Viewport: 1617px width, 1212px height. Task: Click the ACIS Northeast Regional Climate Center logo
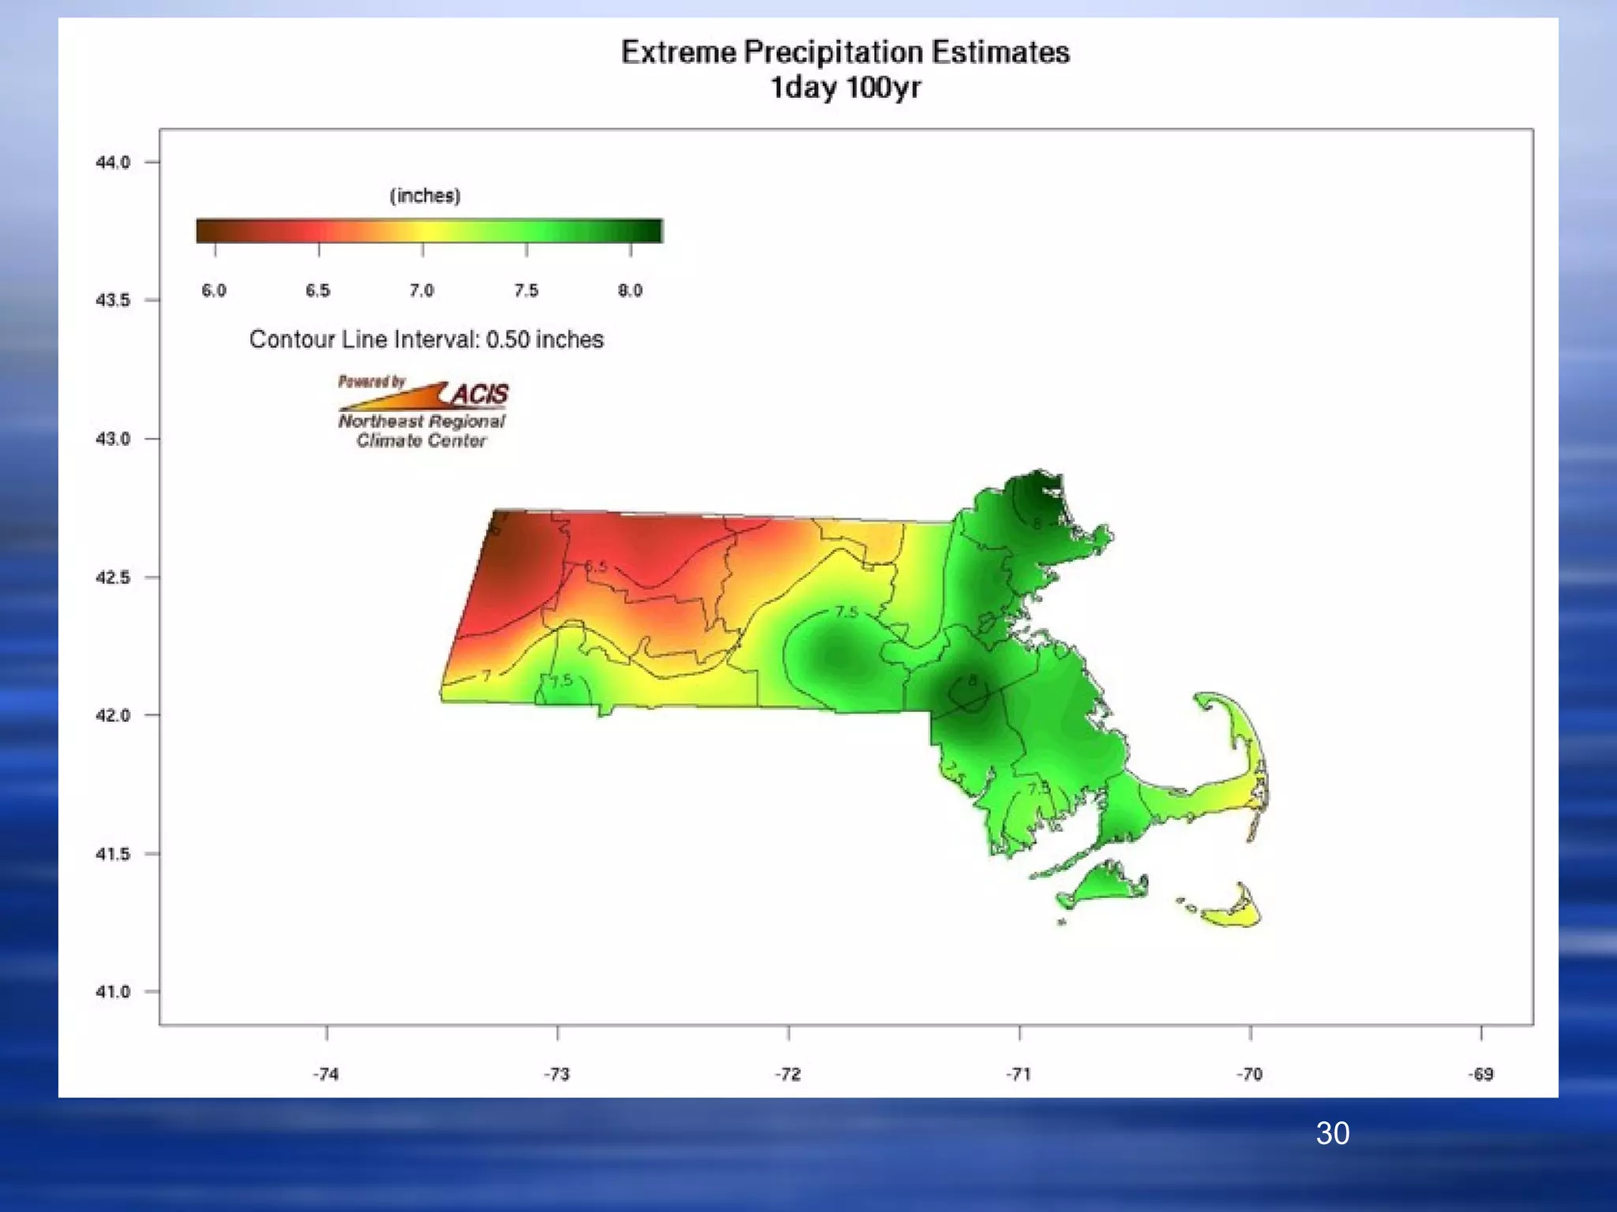(x=422, y=413)
